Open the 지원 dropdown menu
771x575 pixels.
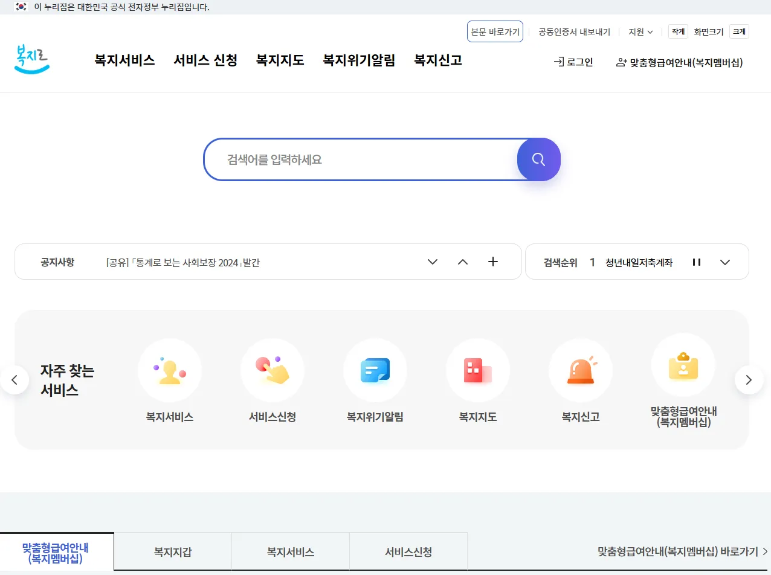[x=640, y=31]
